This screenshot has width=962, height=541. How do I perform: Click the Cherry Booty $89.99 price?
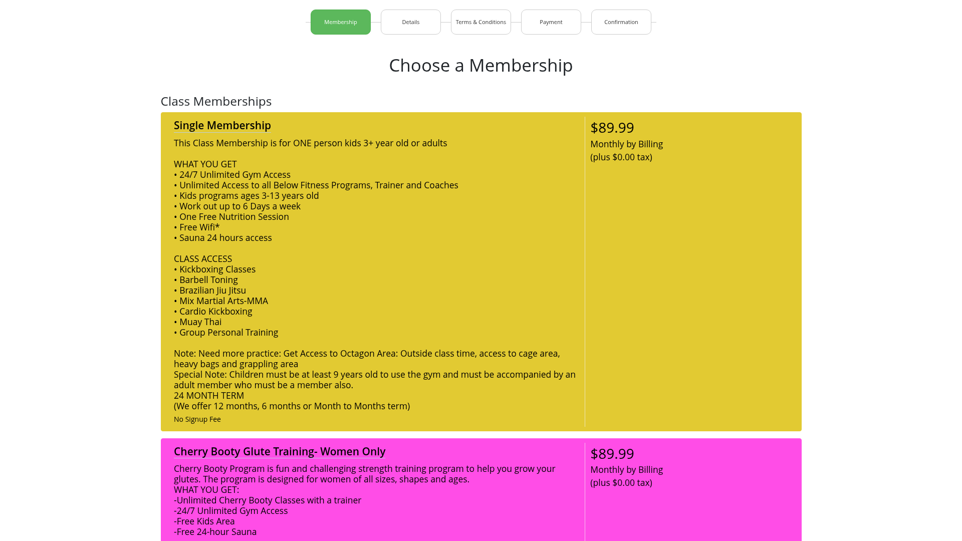point(612,454)
